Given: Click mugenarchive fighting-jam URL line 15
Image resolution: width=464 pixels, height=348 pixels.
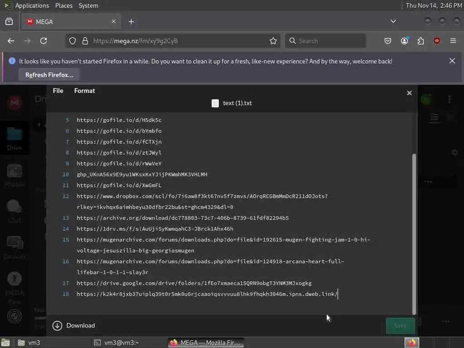Looking at the screenshot, I should 223,245.
